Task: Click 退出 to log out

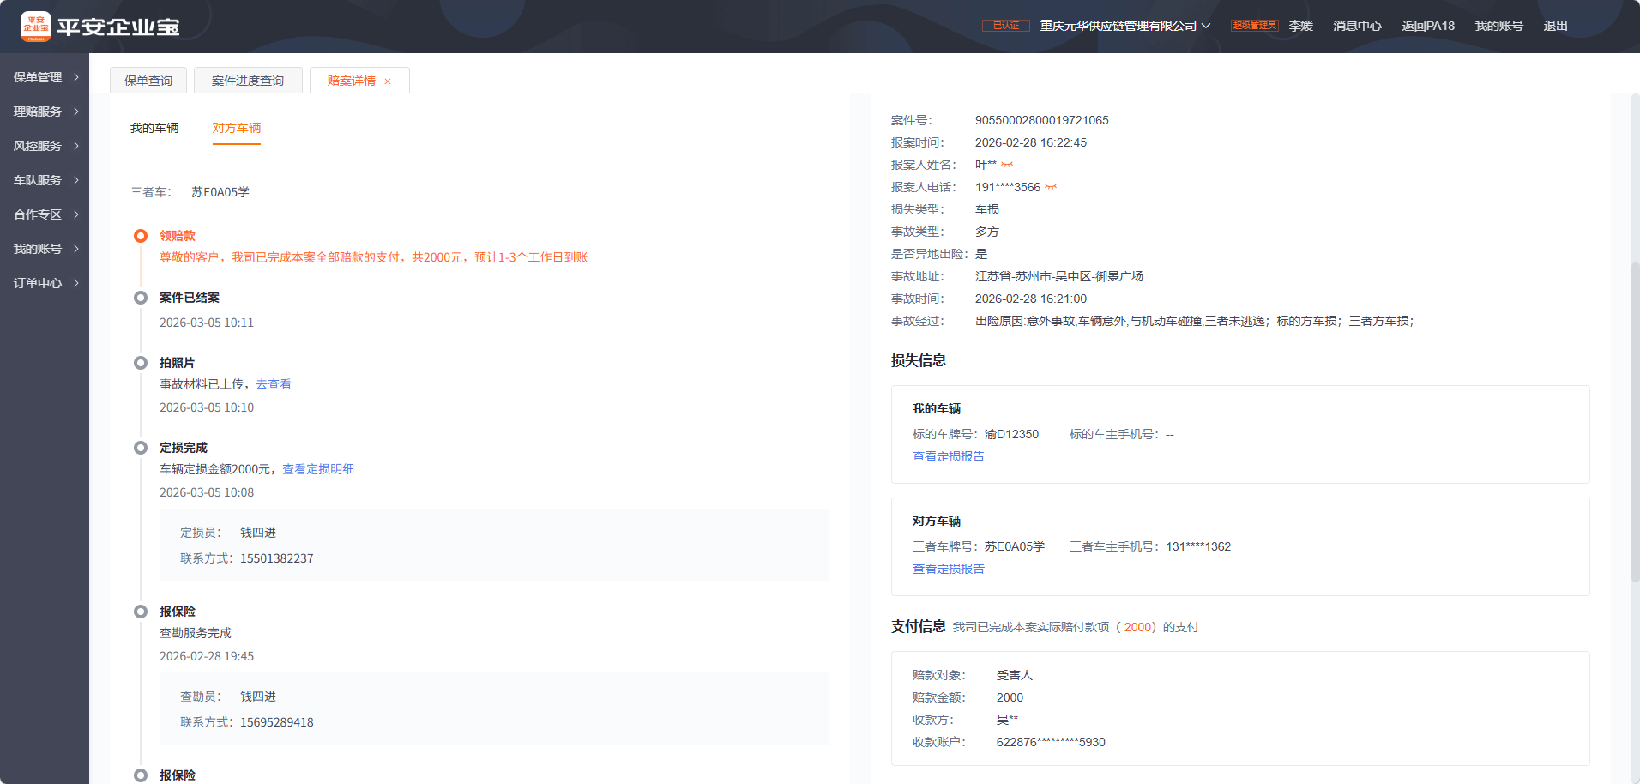Action: click(x=1555, y=26)
